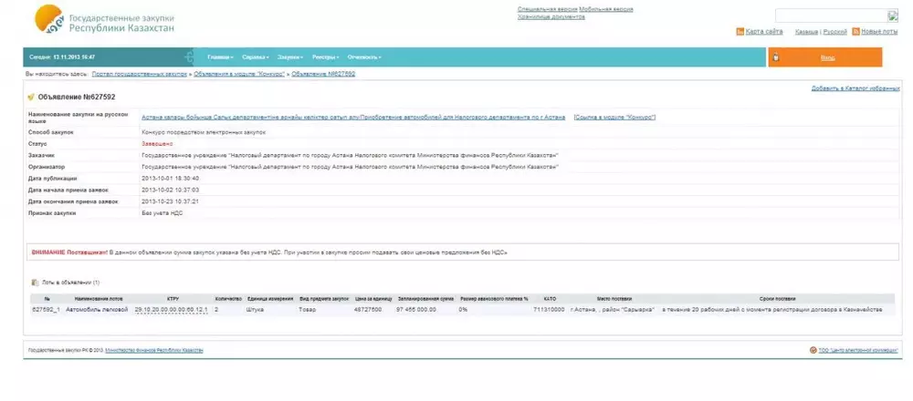Viewport: 913px width, 401px height.
Task: Click the RSS icon beside Новые лоты
Action: coord(855,32)
